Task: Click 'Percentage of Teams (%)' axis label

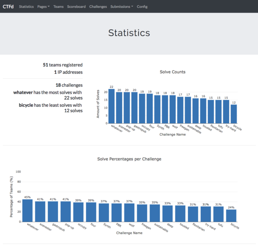Action: pyautogui.click(x=11, y=197)
